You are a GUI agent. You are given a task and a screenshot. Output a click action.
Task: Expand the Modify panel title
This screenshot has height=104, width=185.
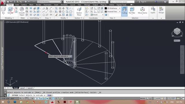tap(64, 18)
